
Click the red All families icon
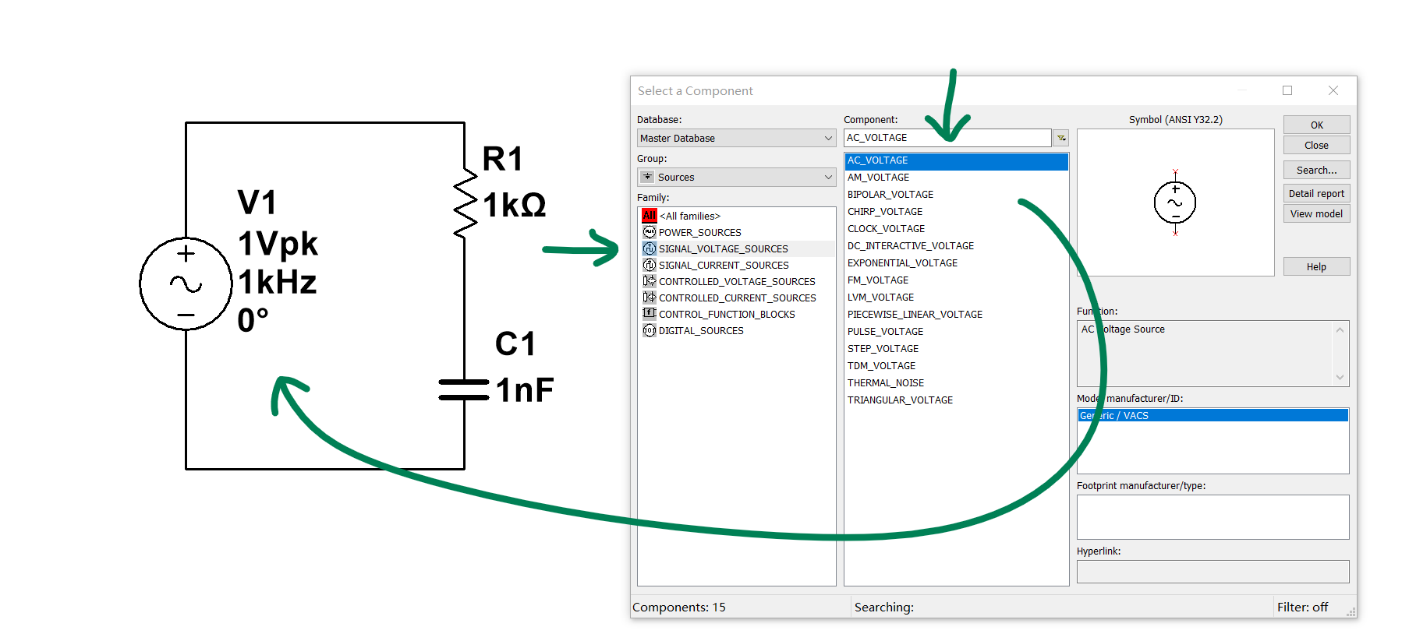point(649,216)
